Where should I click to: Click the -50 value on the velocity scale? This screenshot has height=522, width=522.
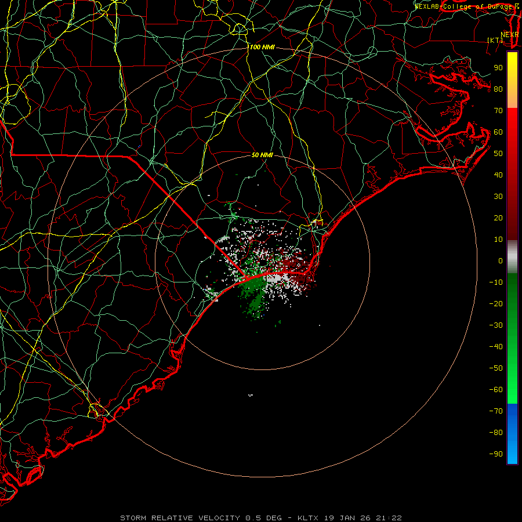(496, 368)
